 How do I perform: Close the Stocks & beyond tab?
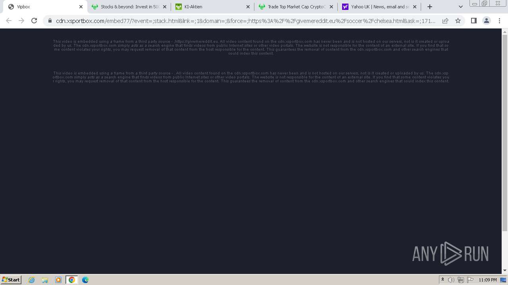point(165,7)
